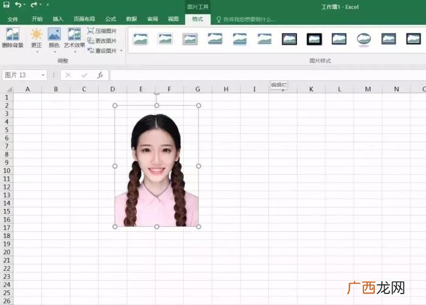This screenshot has height=305, width=426.
Task: Click the Save icon in title bar
Action: (x=6, y=4)
